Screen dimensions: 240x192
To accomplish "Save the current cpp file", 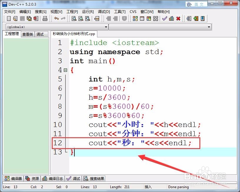I will tap(22, 18).
